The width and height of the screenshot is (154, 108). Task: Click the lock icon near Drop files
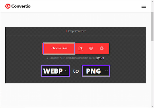[x=47, y=58]
